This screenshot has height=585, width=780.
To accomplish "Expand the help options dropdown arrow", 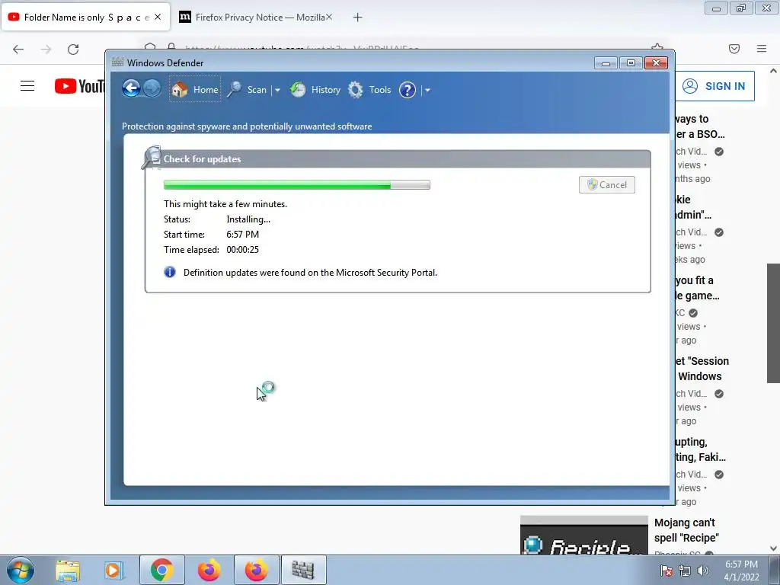I will click(x=427, y=91).
